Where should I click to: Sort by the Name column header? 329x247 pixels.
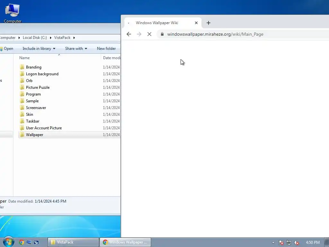pyautogui.click(x=24, y=58)
